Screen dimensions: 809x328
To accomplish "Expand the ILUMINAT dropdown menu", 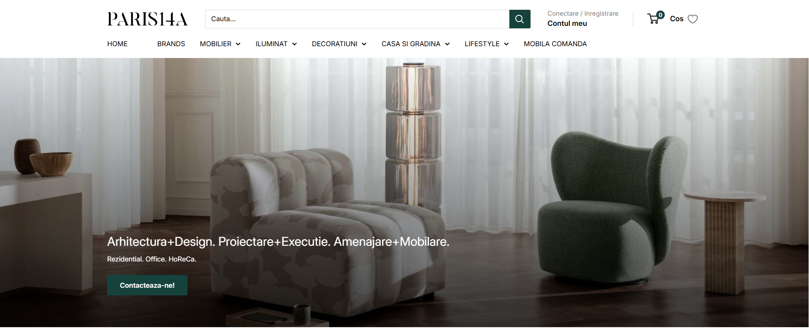I will pyautogui.click(x=276, y=44).
